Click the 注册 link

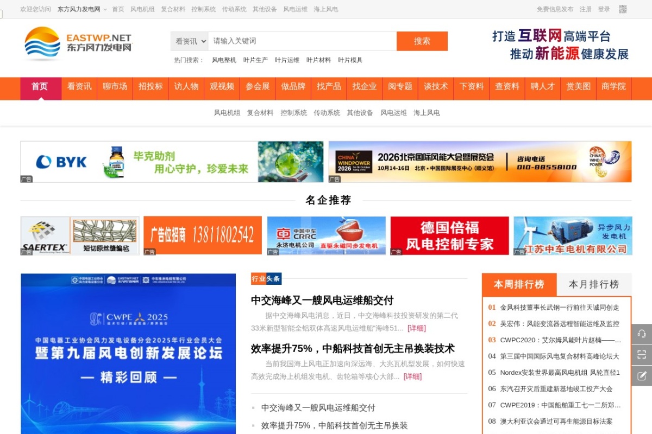click(x=586, y=9)
